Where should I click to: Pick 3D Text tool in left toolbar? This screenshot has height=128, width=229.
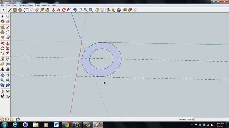(8, 69)
